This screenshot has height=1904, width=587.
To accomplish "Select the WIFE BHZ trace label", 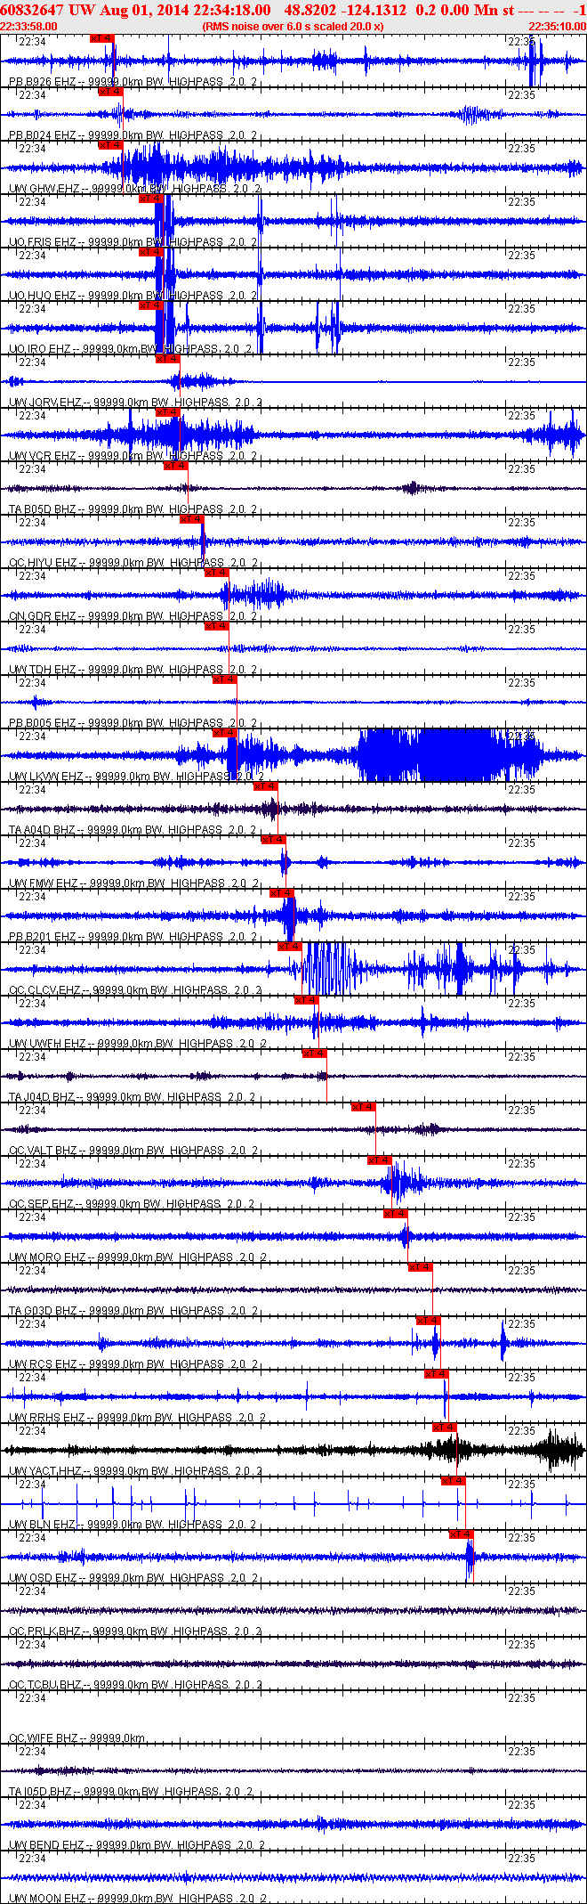I will tap(77, 1738).
